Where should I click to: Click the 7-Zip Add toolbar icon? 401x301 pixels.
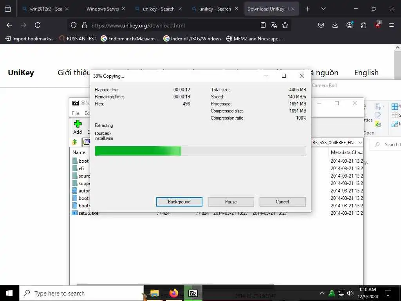pos(78,127)
